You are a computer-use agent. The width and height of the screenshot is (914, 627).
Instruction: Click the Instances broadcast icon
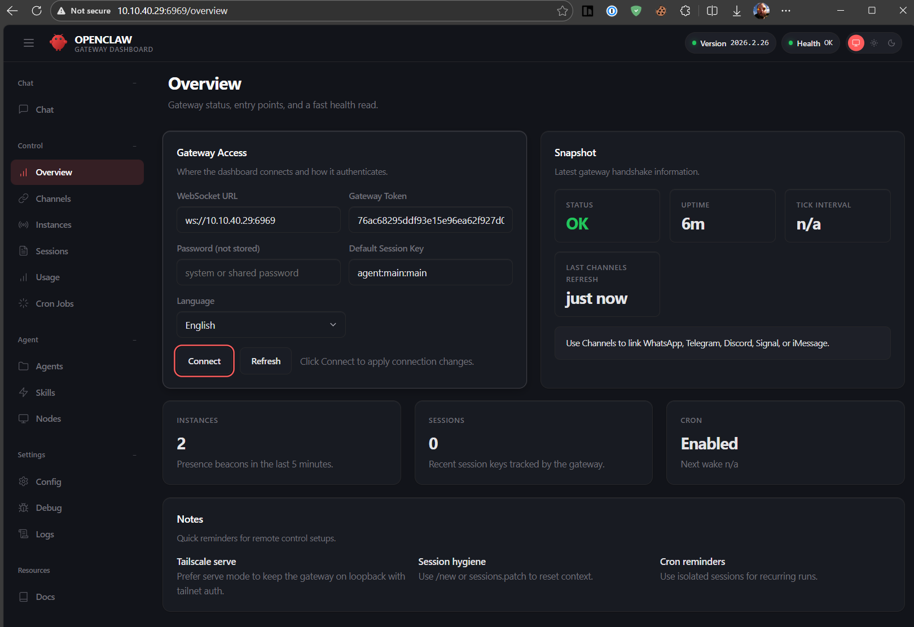pyautogui.click(x=24, y=224)
